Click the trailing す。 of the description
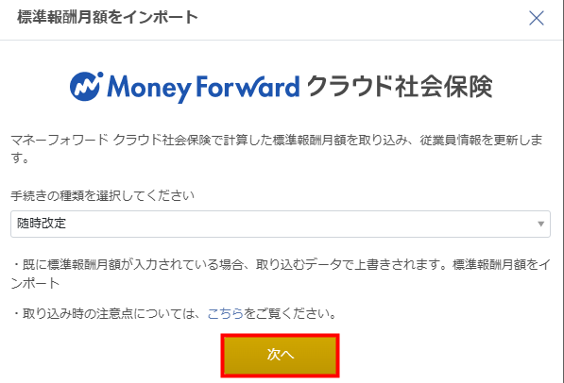Screen dimensions: 564x383 point(20,158)
